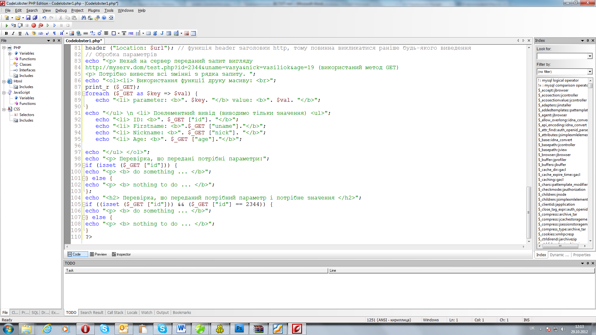Click the Open file folder icon

click(18, 18)
